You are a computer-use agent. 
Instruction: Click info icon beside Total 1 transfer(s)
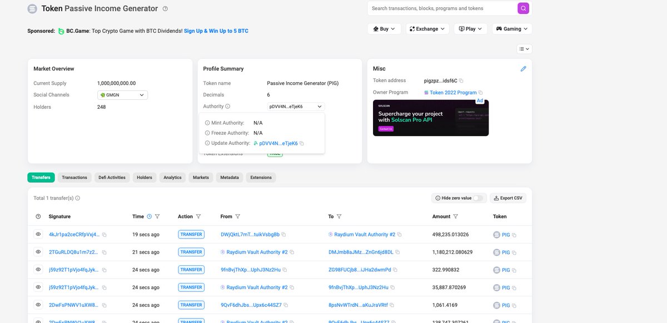point(78,198)
